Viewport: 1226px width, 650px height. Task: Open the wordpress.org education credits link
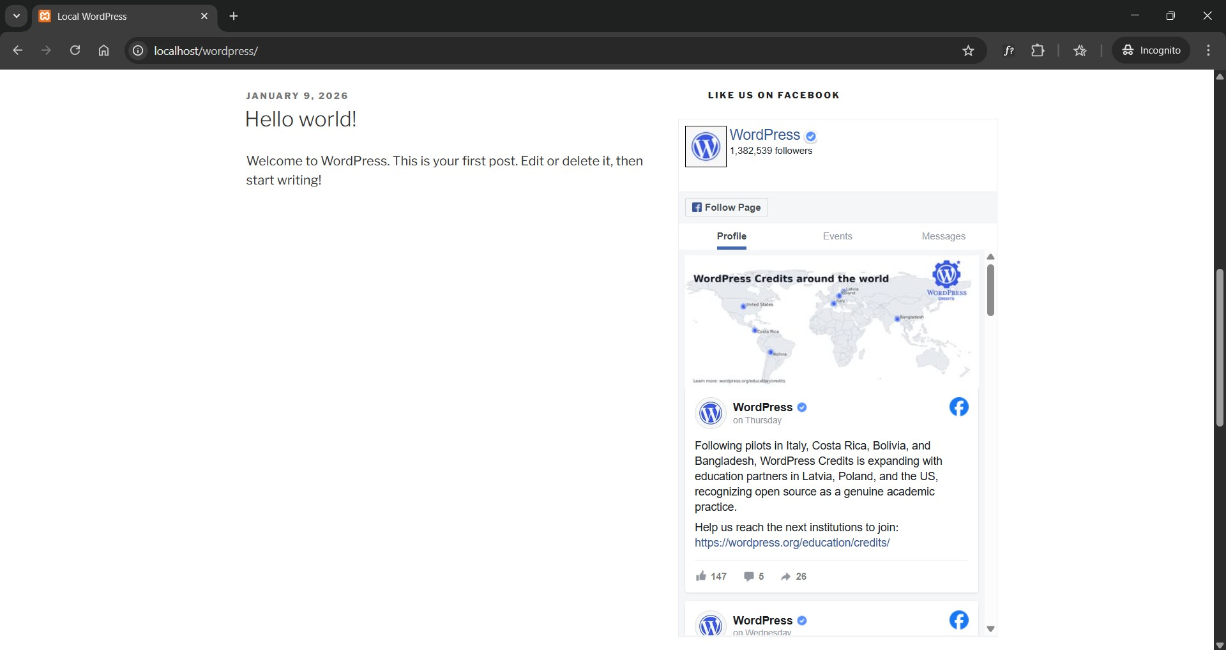792,543
